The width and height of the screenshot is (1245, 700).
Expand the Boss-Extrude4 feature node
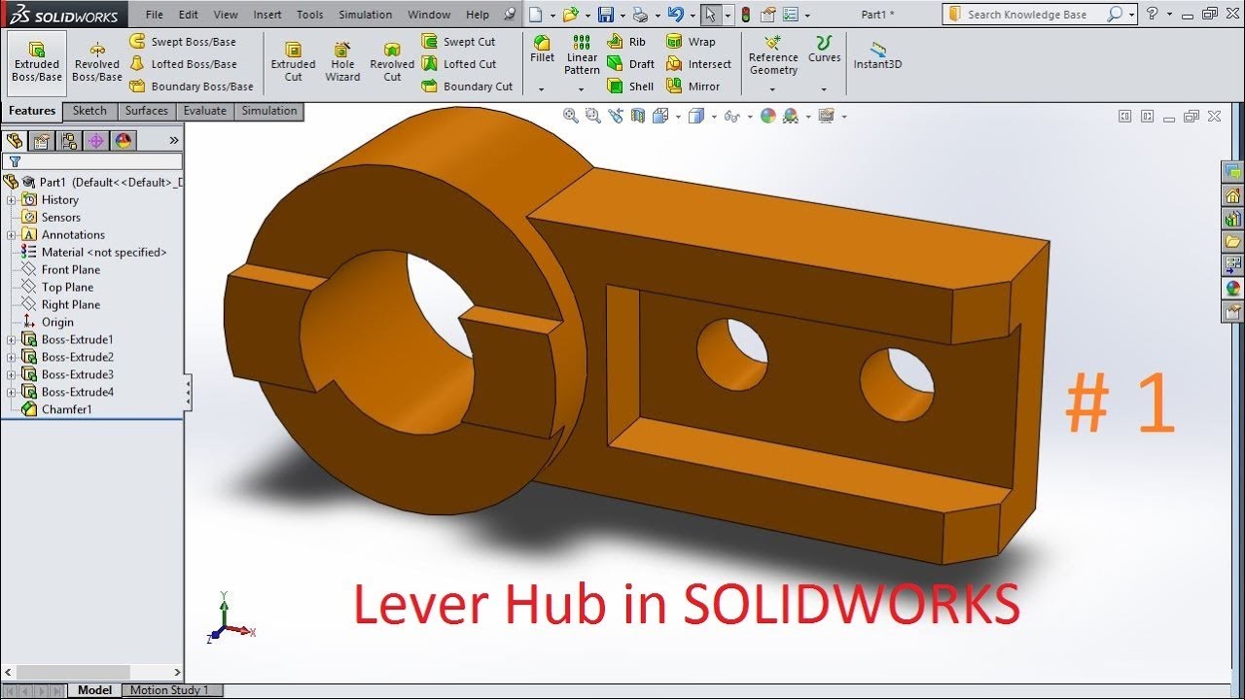point(12,393)
